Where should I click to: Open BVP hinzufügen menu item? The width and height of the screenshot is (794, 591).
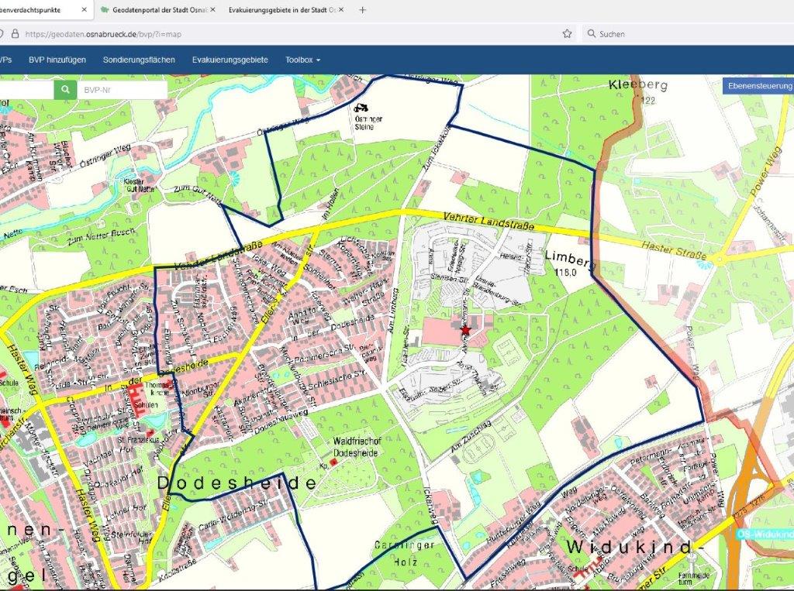click(57, 60)
